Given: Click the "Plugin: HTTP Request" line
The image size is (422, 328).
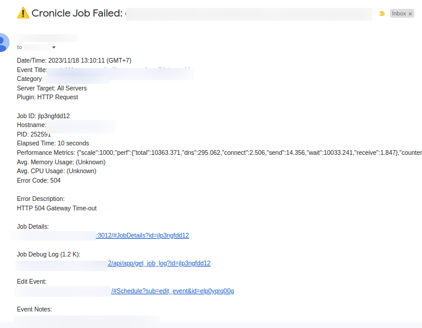Looking at the screenshot, I should tap(47, 97).
